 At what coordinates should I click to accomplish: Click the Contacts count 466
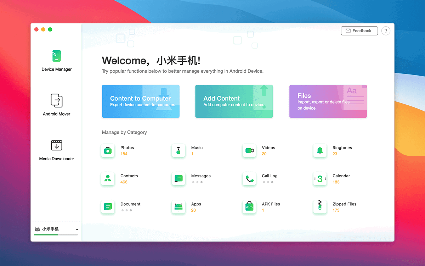124,182
